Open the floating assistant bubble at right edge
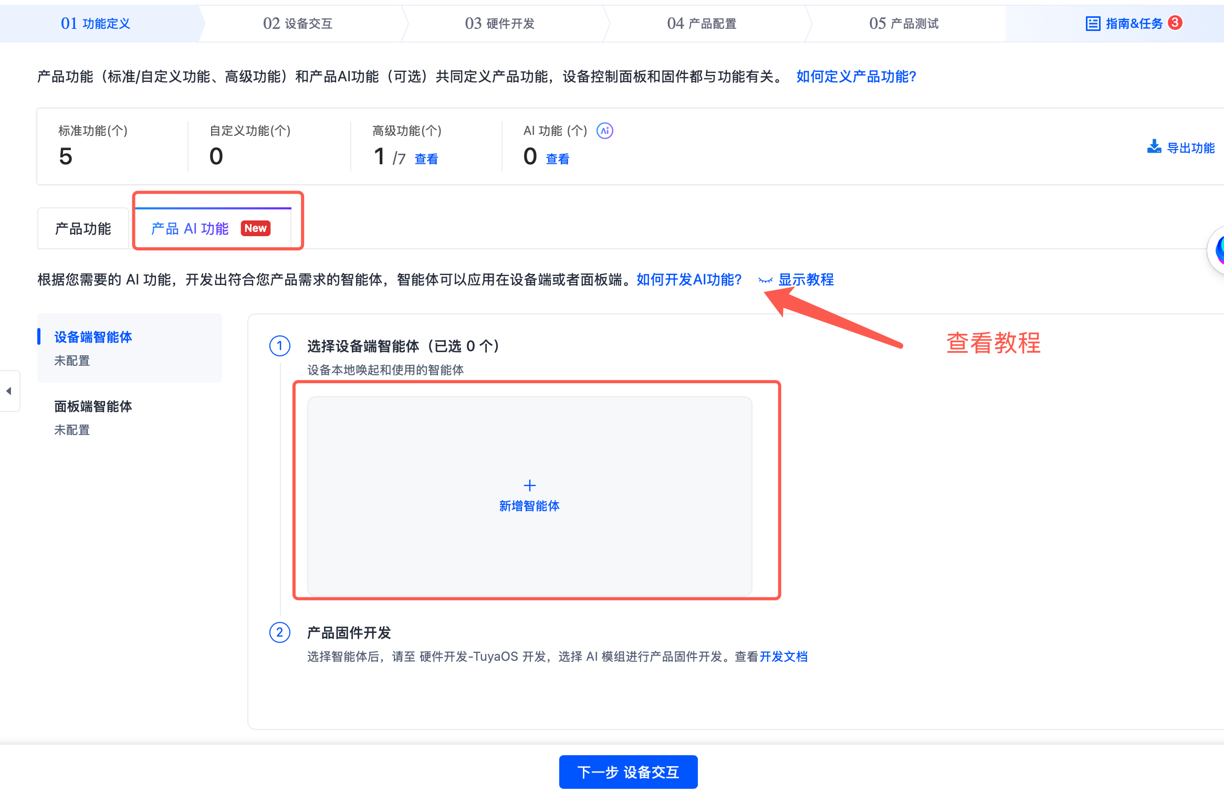 1217,250
